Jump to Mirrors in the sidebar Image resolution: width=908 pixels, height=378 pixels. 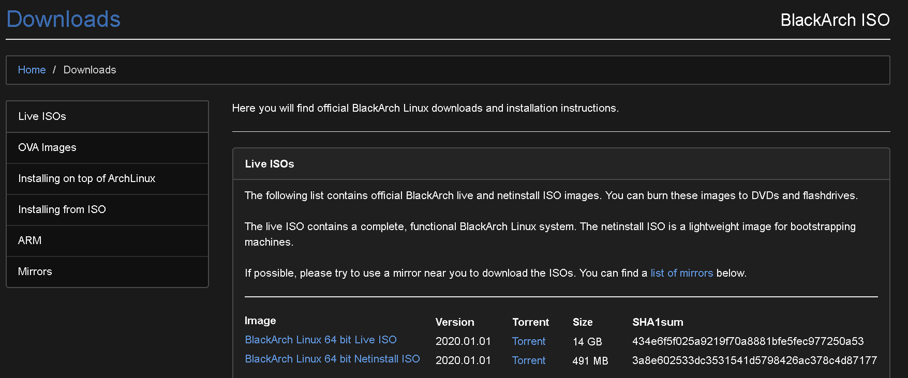click(x=107, y=271)
